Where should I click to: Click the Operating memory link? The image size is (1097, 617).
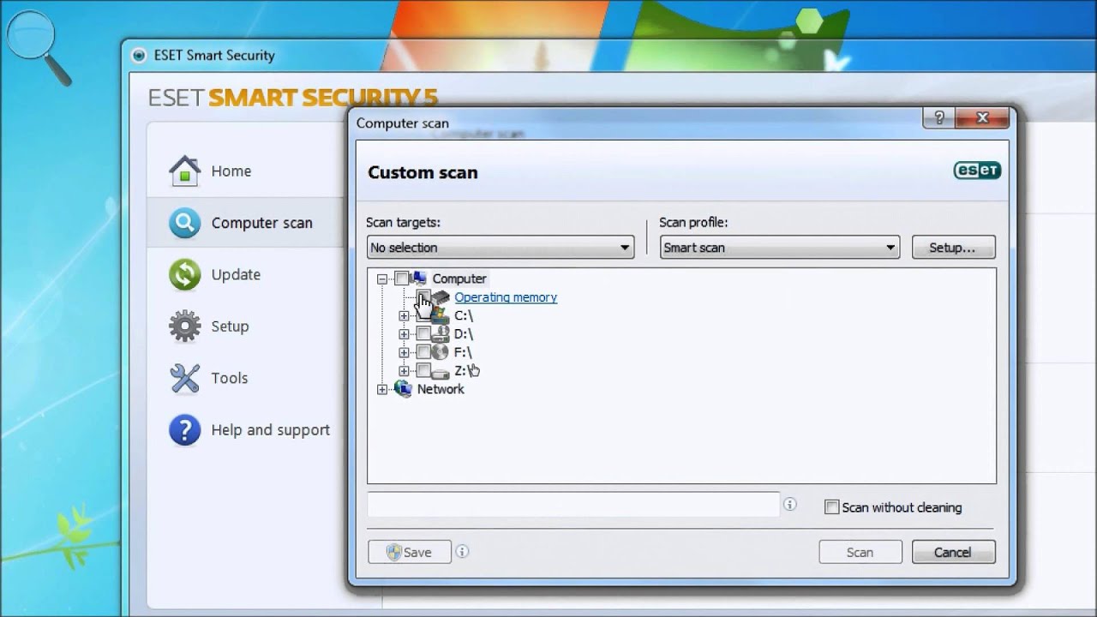(x=506, y=297)
